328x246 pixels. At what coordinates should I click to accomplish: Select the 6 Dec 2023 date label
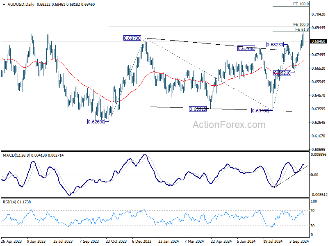[x=141, y=241]
